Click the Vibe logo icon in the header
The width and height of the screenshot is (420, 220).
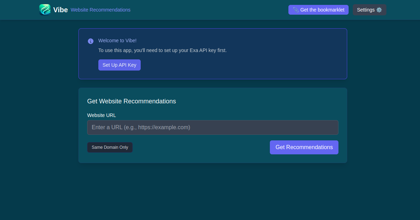point(44,9)
